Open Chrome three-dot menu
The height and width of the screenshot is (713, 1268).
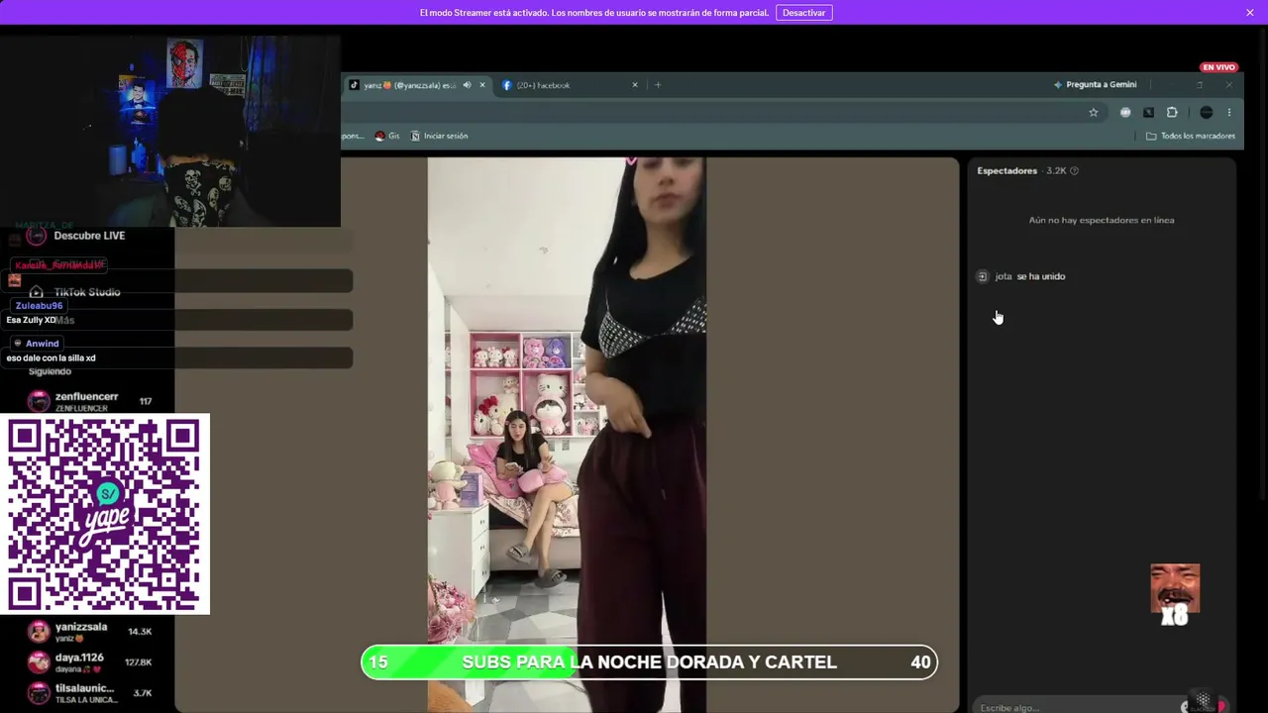(x=1229, y=112)
